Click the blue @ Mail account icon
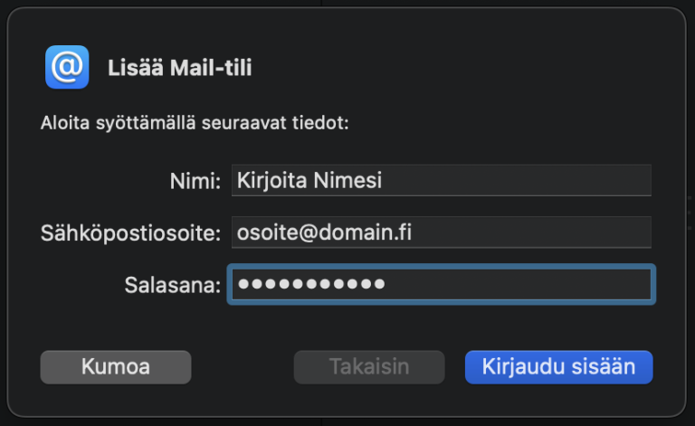This screenshot has width=695, height=426. click(67, 67)
